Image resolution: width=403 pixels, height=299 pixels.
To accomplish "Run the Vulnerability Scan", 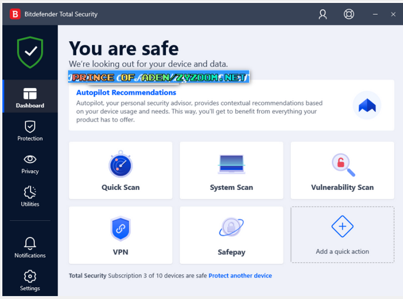I will [x=343, y=170].
